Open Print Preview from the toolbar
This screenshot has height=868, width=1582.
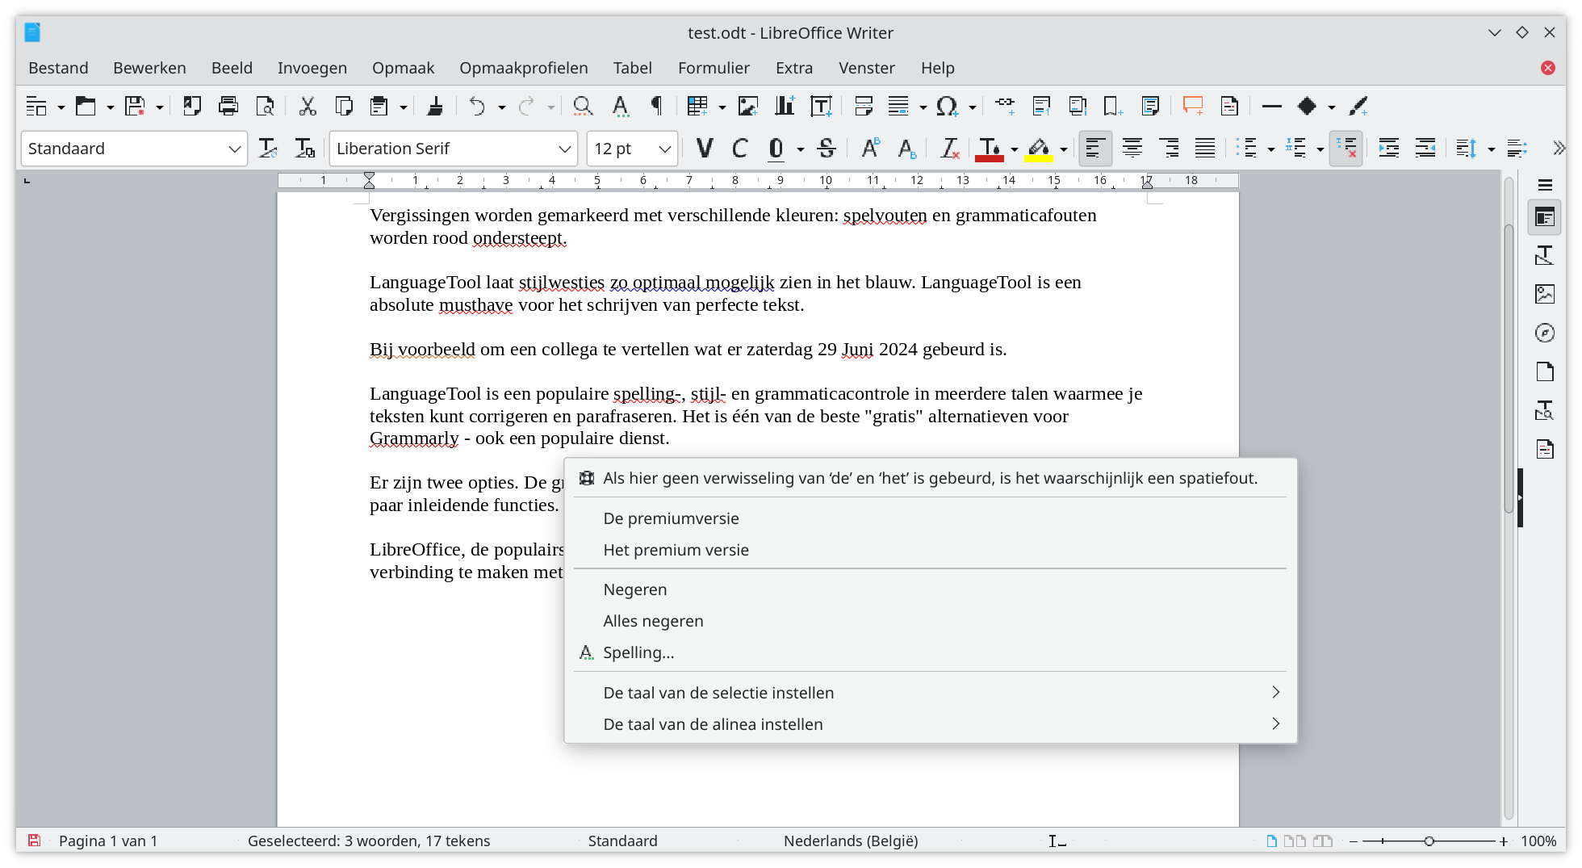click(265, 106)
